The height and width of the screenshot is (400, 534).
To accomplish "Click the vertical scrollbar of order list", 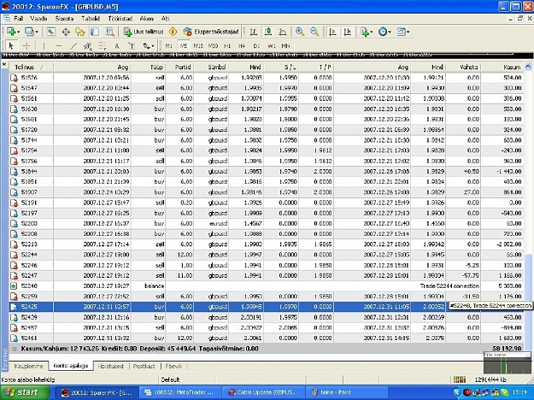I will click(528, 204).
